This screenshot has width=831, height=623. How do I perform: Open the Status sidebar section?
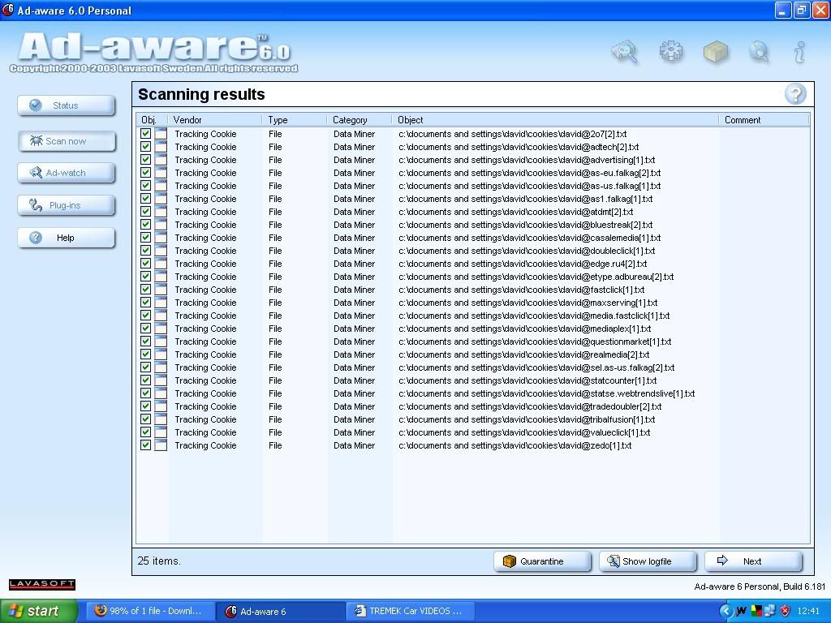click(x=67, y=105)
